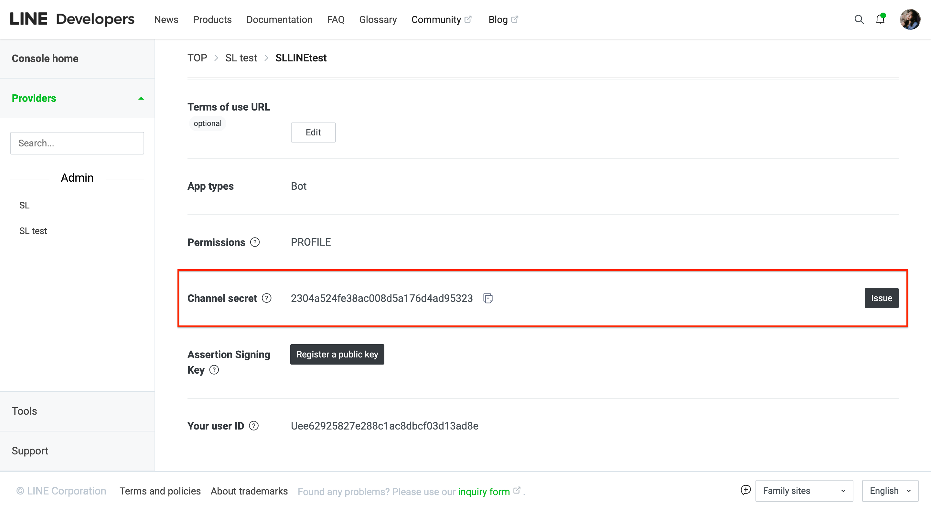
Task: Click the feedback chat icon in footer
Action: pyautogui.click(x=745, y=490)
